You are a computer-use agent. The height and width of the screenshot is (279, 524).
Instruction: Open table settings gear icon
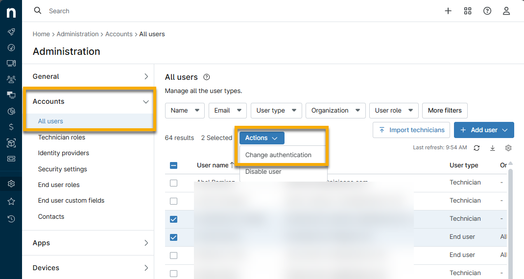(508, 148)
